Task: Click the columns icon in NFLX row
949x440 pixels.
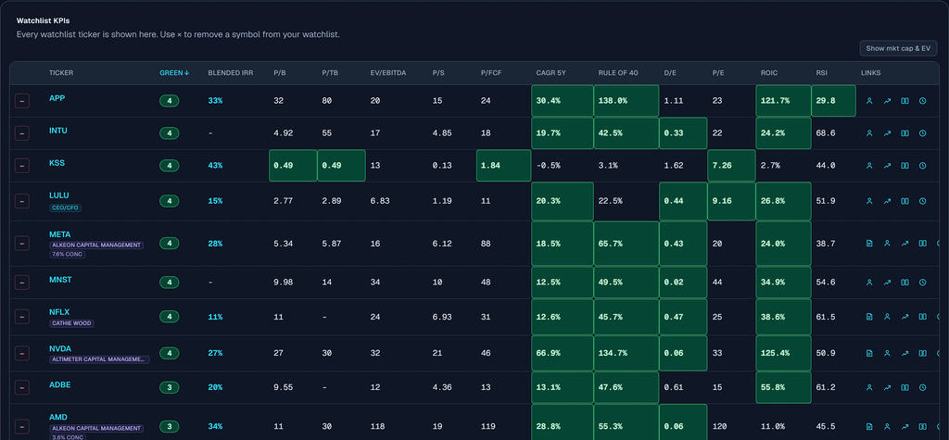Action: click(x=922, y=317)
